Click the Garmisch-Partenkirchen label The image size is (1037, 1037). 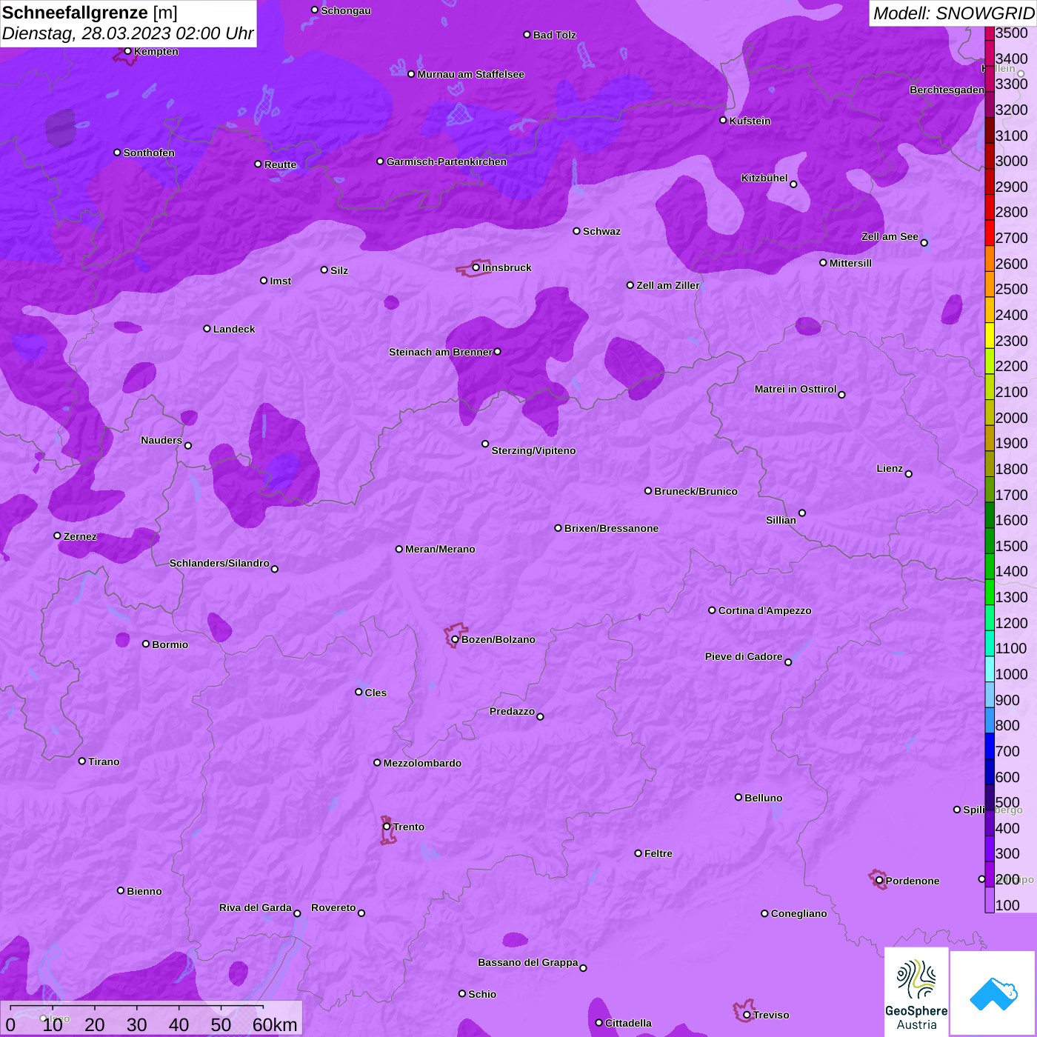(447, 161)
